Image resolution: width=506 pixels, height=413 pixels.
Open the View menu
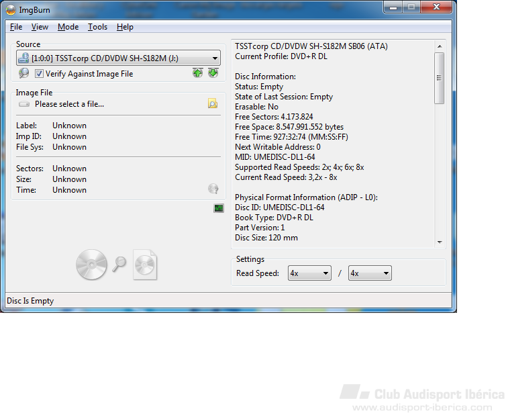tap(40, 27)
